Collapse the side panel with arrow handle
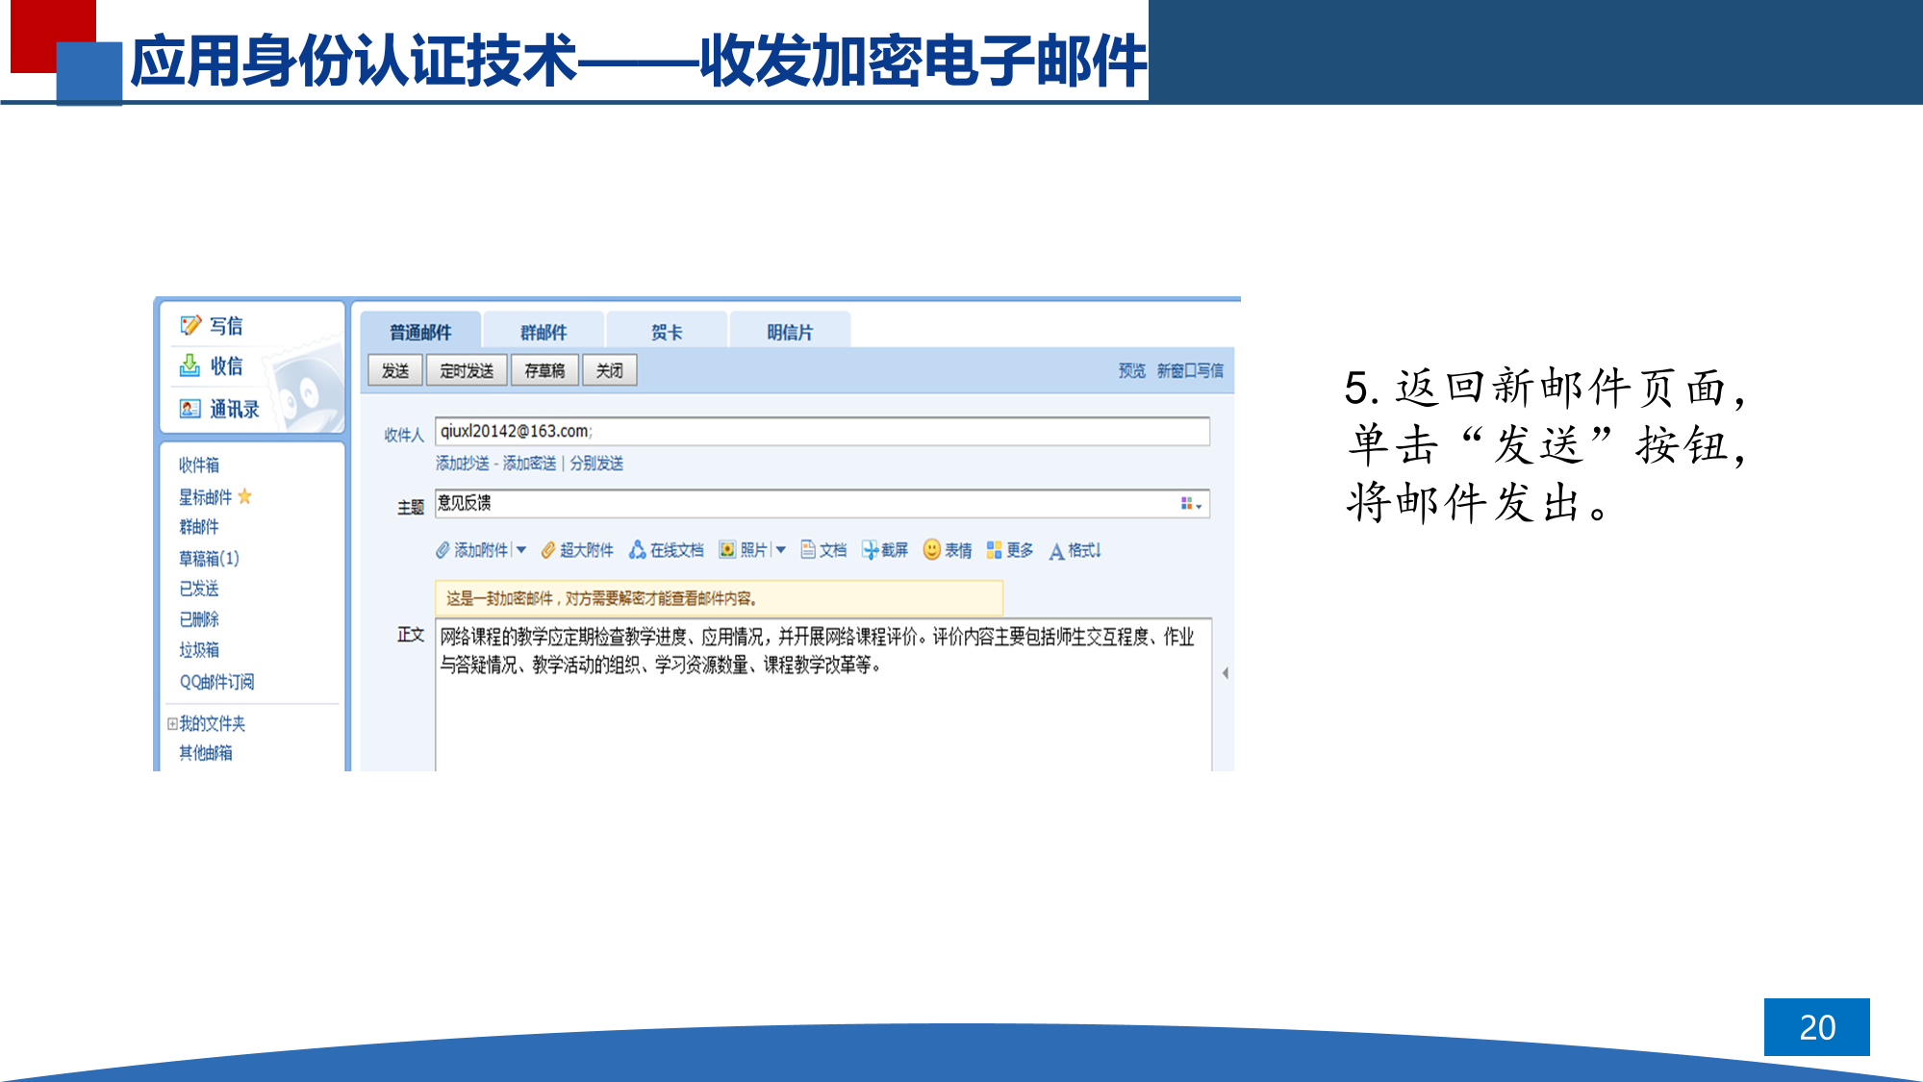1923x1082 pixels. click(x=1225, y=673)
